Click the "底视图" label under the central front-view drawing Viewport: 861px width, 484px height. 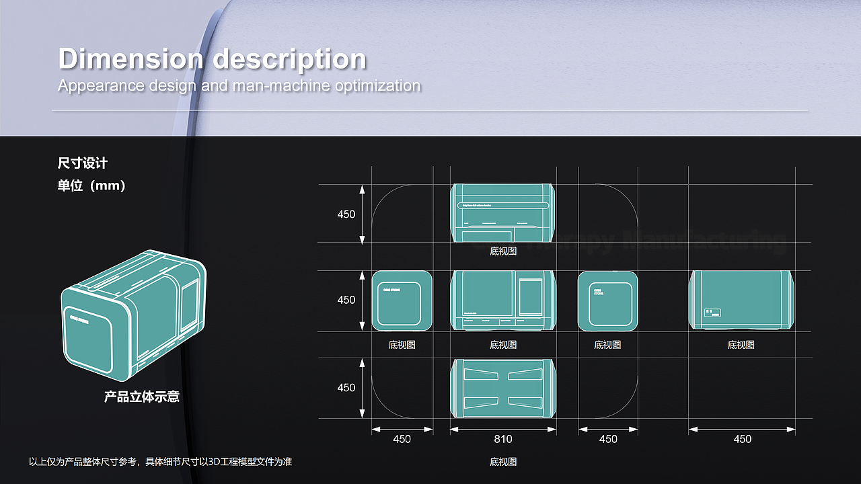pos(503,345)
